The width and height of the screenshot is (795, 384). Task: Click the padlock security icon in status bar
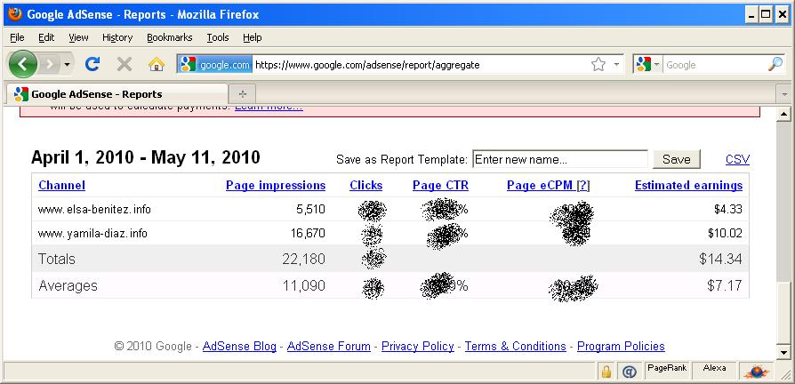[x=606, y=372]
